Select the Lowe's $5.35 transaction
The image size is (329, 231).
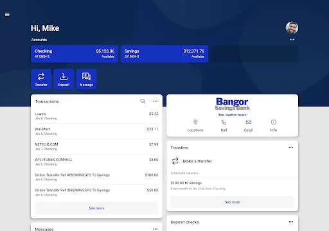[x=96, y=116]
